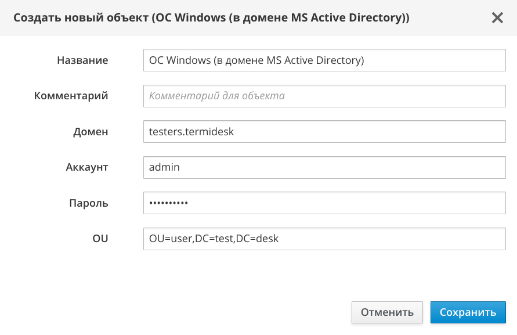Click the OU field with OU=user,DC=test,DC=desk
The image size is (517, 335).
click(324, 239)
